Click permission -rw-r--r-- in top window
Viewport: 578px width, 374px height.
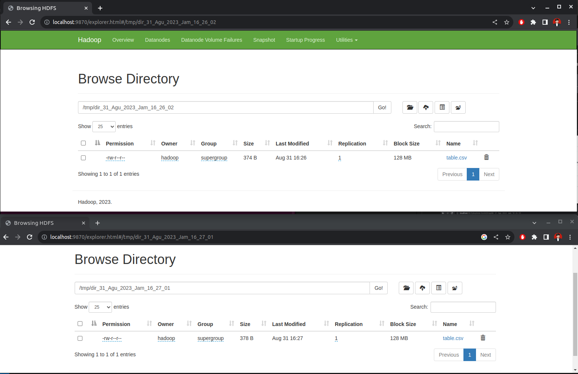(x=115, y=158)
